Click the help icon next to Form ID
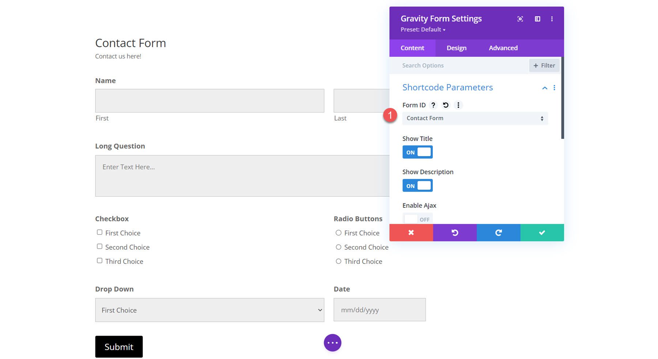Viewport: 658px width, 359px height. tap(433, 105)
